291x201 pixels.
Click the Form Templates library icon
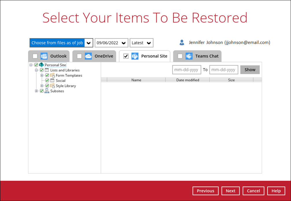click(x=52, y=75)
